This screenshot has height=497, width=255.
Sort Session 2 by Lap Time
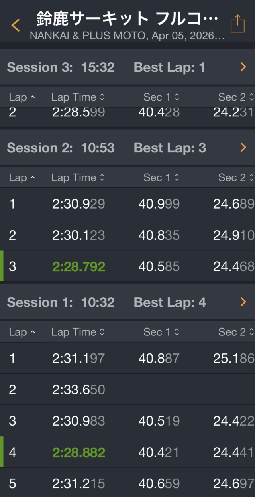78,177
